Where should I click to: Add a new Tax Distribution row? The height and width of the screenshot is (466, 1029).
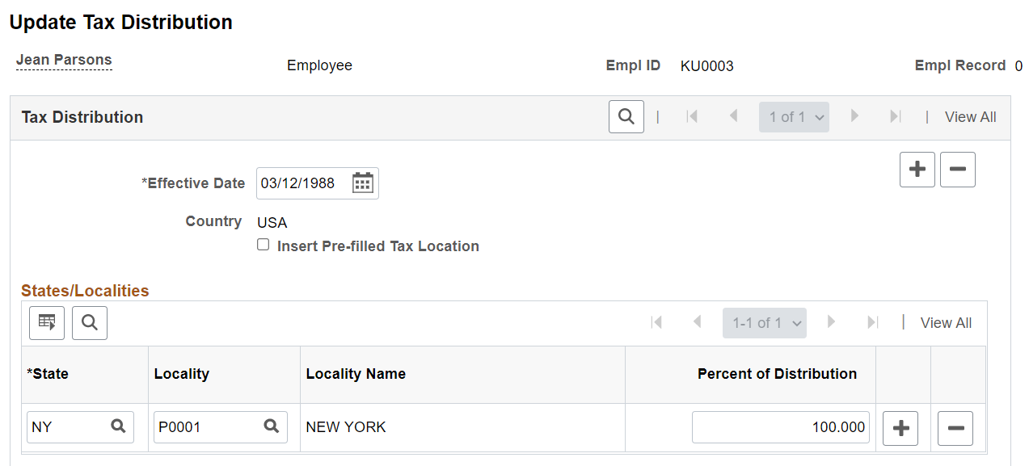(x=917, y=169)
